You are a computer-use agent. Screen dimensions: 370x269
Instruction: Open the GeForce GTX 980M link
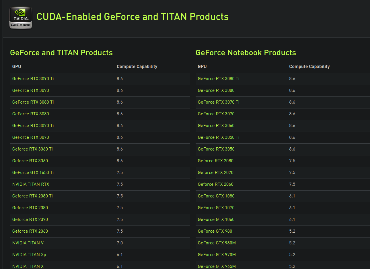pos(217,243)
